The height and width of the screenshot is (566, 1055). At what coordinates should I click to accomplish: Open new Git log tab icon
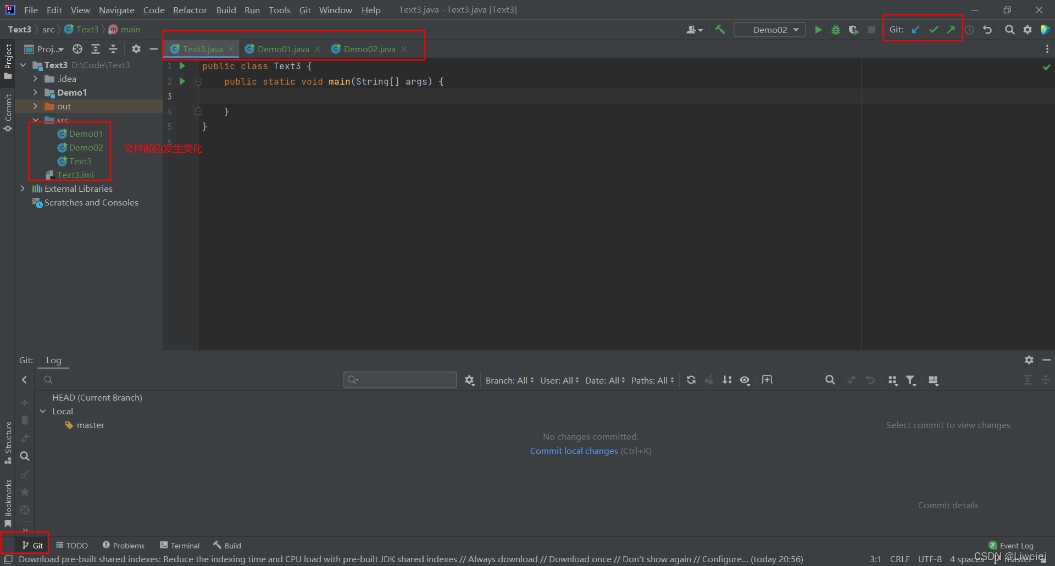pyautogui.click(x=767, y=380)
